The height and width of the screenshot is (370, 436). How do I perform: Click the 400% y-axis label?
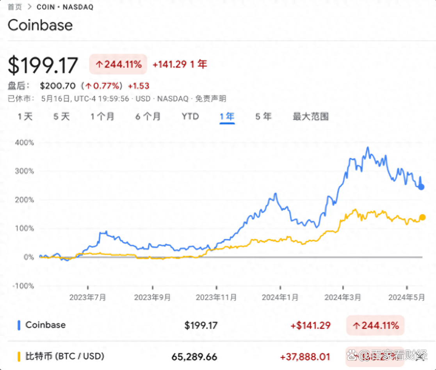[25, 142]
